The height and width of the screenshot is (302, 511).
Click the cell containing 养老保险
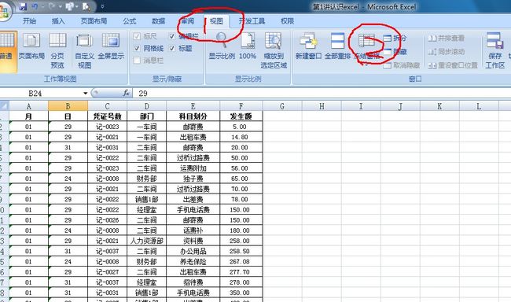[193, 262]
